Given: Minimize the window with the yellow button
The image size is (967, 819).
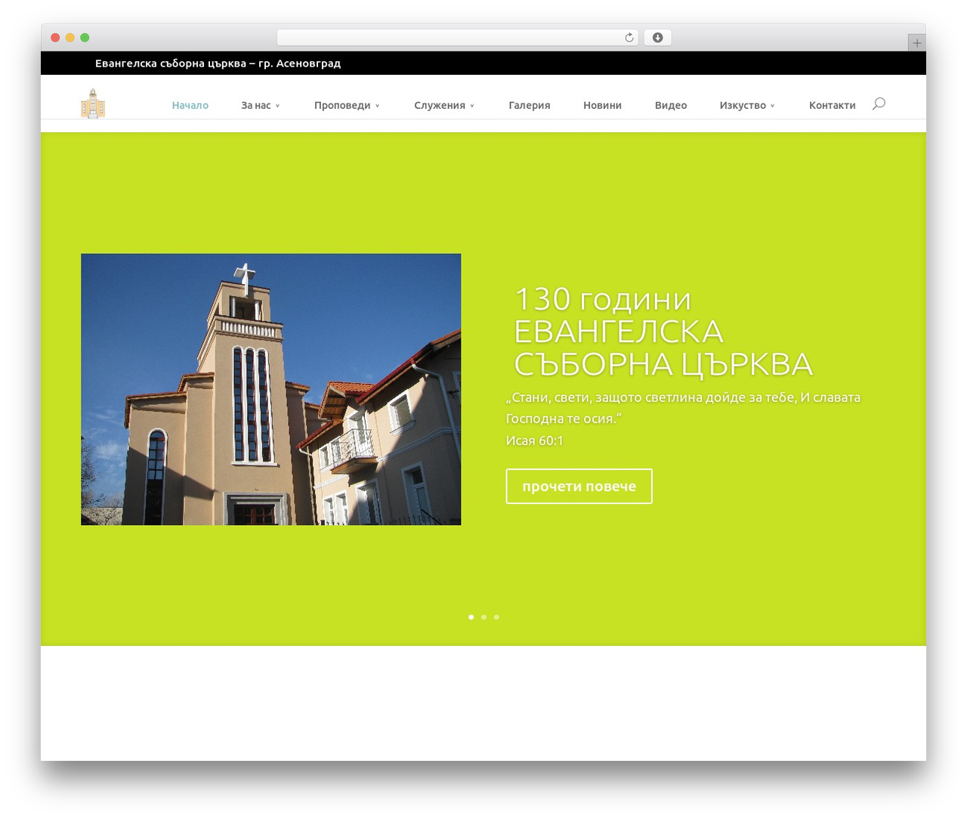Looking at the screenshot, I should (x=70, y=38).
